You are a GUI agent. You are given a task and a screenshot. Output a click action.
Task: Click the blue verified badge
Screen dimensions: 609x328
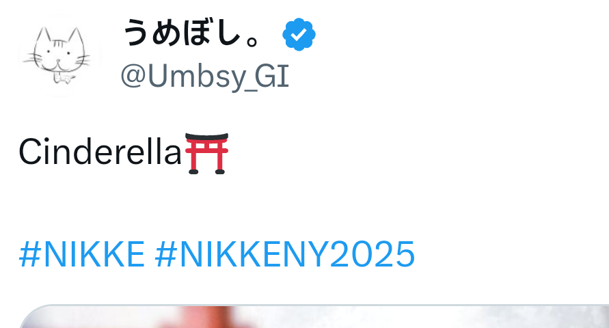299,35
